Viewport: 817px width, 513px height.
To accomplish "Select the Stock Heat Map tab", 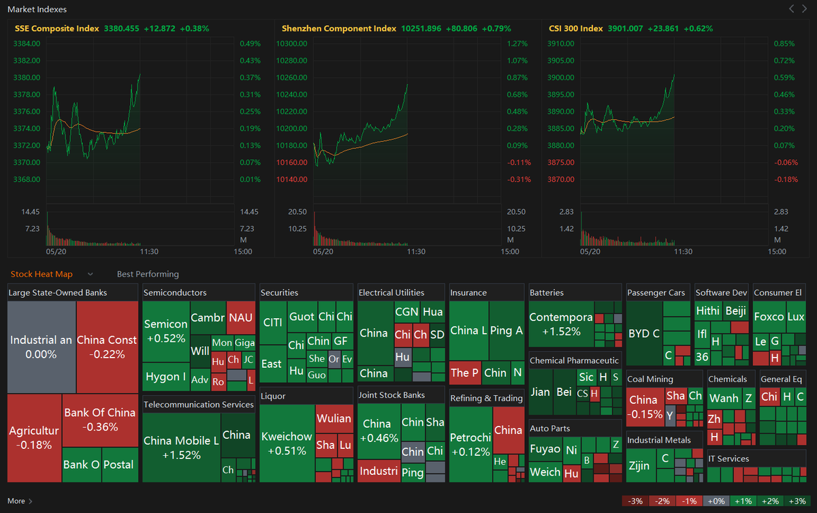I will tap(42, 274).
